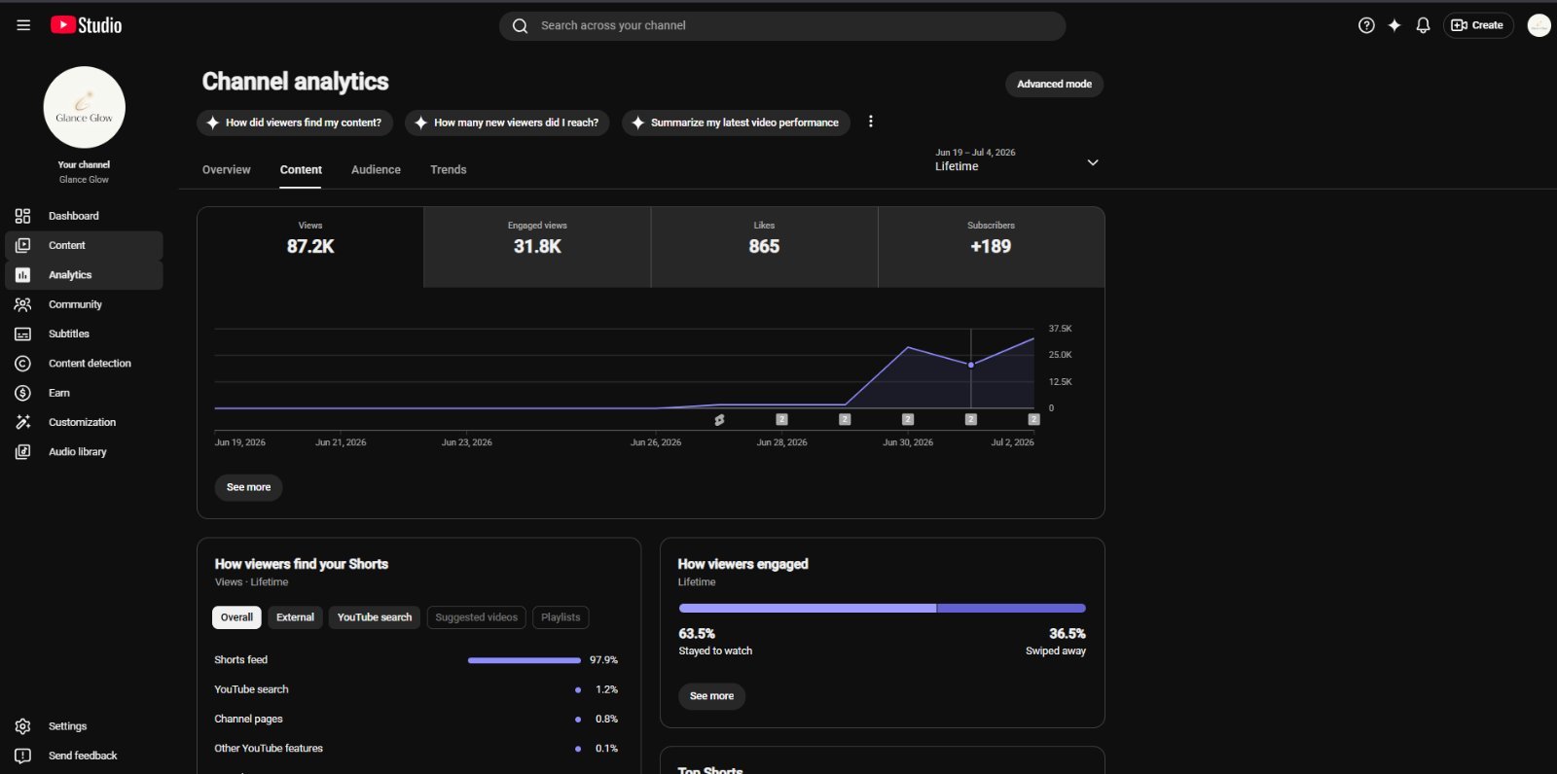Open the Trends tab
This screenshot has height=774, width=1557.
coord(449,170)
